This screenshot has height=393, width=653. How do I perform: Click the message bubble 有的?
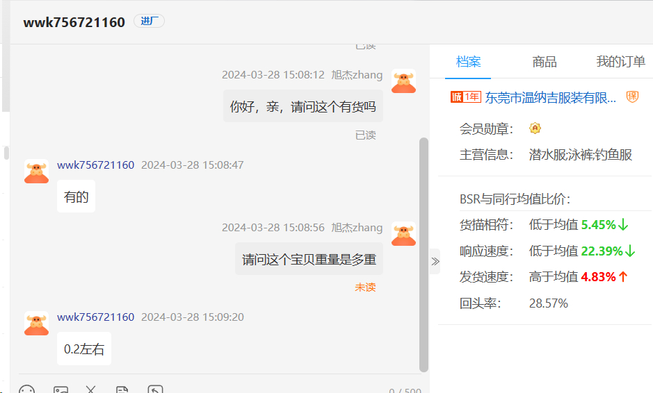(76, 196)
